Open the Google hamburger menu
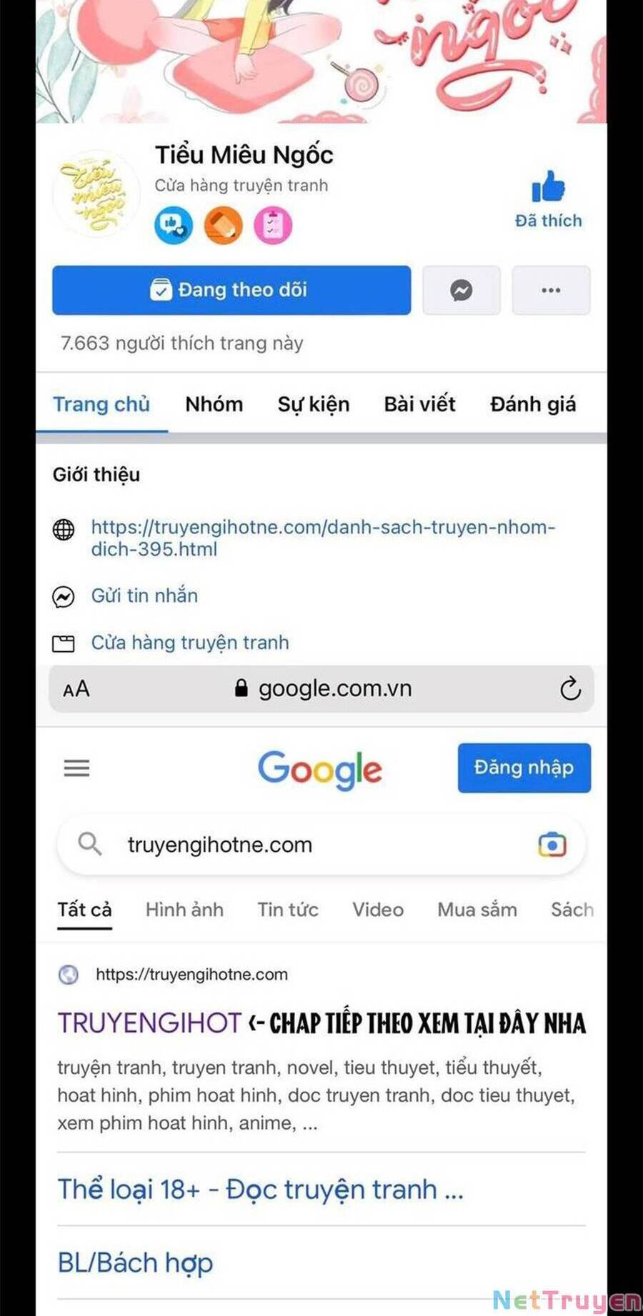Screen dimensions: 643x1316 tap(76, 768)
